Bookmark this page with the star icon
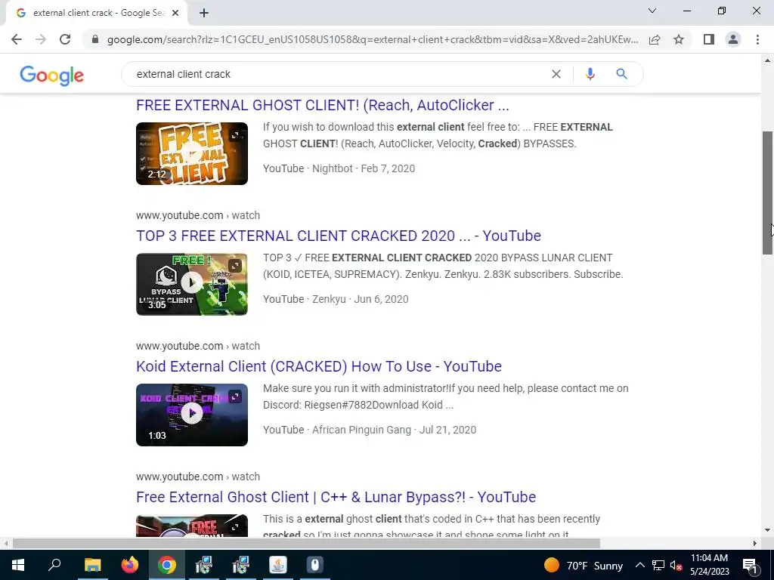 (679, 39)
